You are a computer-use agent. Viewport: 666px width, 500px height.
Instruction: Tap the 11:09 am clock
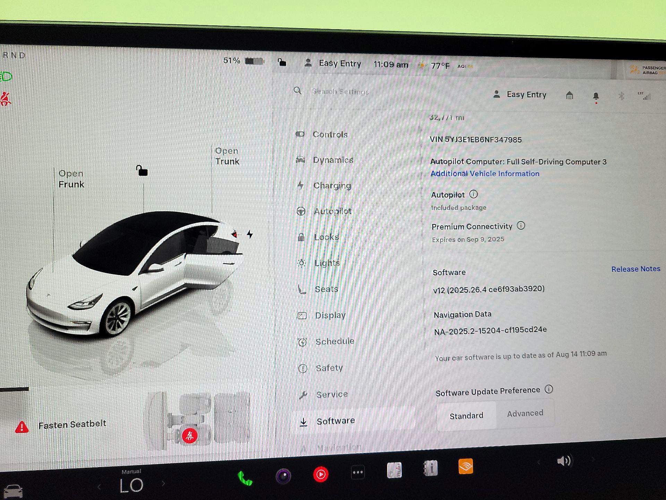tap(391, 65)
